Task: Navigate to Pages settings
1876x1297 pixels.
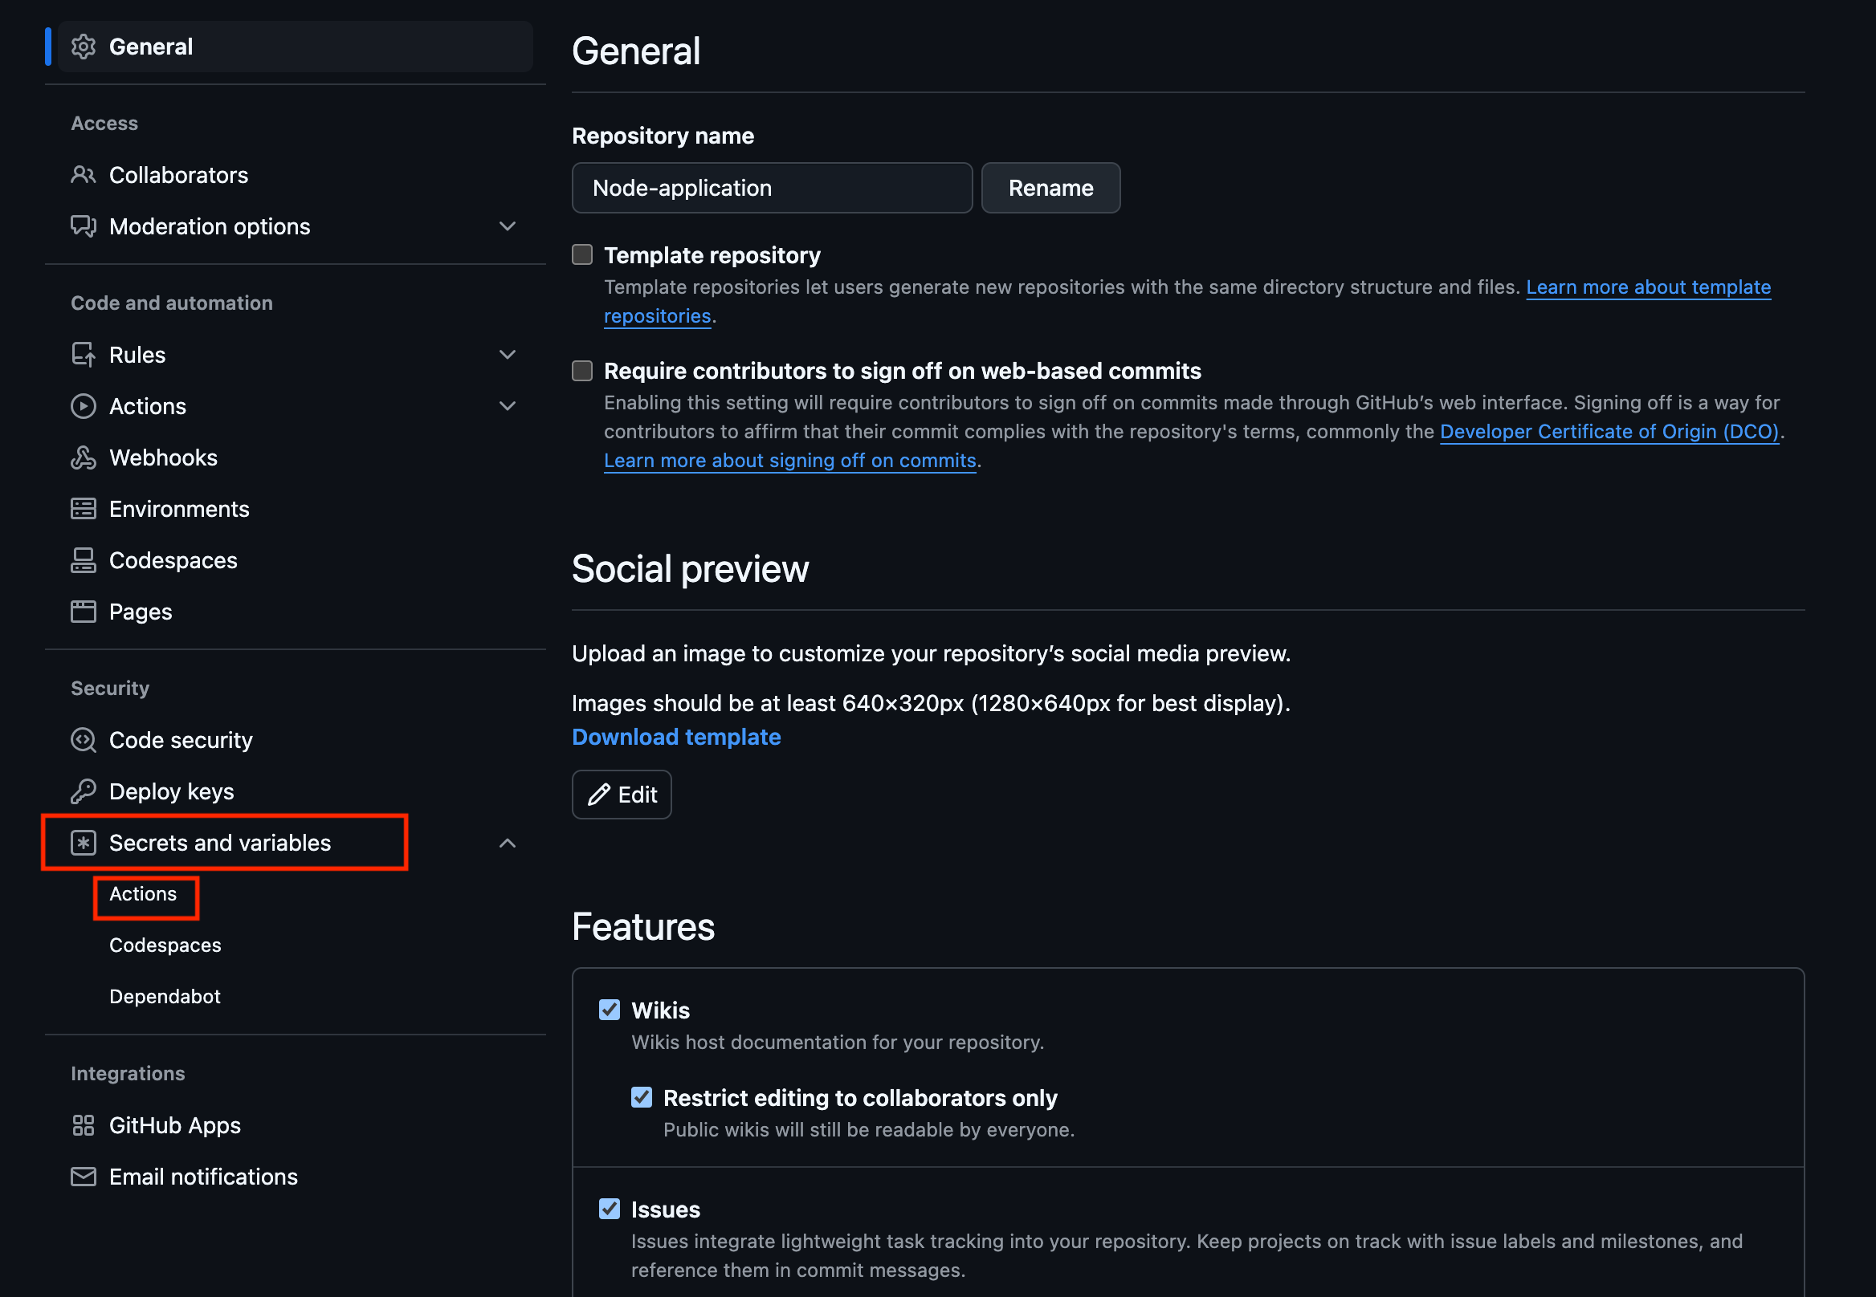Action: (x=296, y=611)
